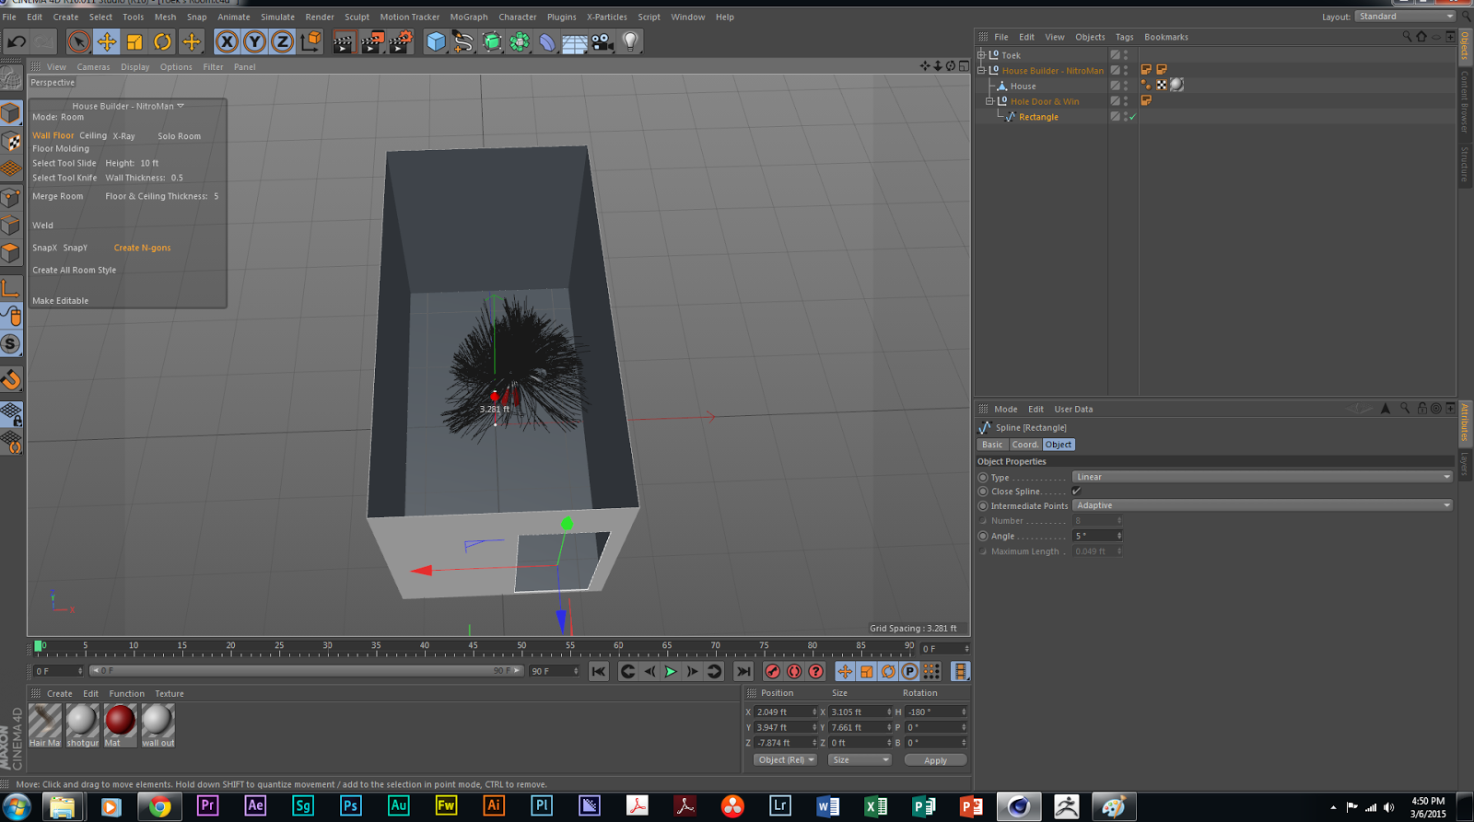Select the red Mat material swatch
The image size is (1474, 822).
(120, 721)
